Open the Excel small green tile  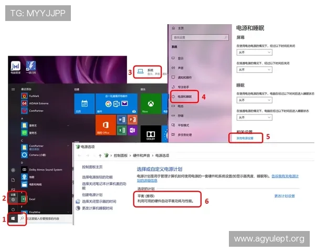click(x=122, y=130)
